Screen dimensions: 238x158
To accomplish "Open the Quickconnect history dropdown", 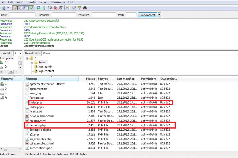I will 159,15.
